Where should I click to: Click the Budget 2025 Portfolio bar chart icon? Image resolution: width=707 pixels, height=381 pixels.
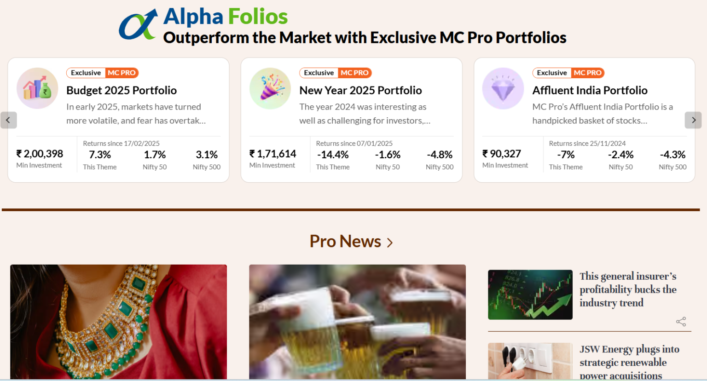tap(37, 88)
